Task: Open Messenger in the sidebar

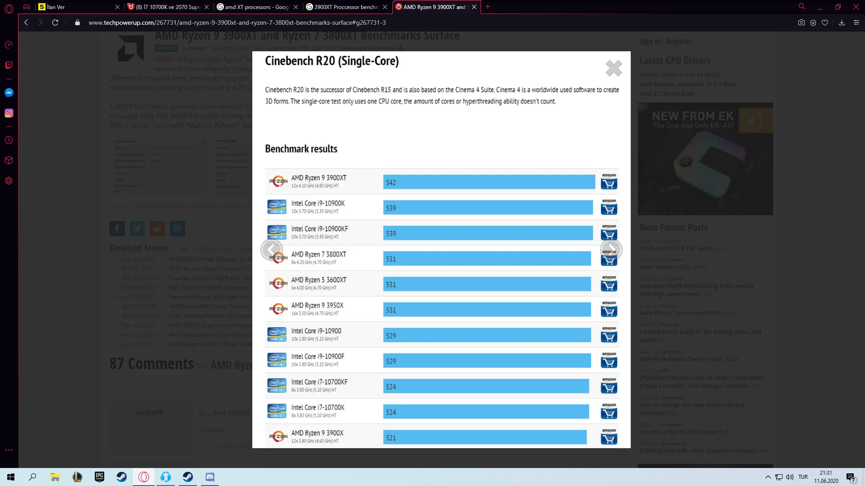Action: click(9, 93)
